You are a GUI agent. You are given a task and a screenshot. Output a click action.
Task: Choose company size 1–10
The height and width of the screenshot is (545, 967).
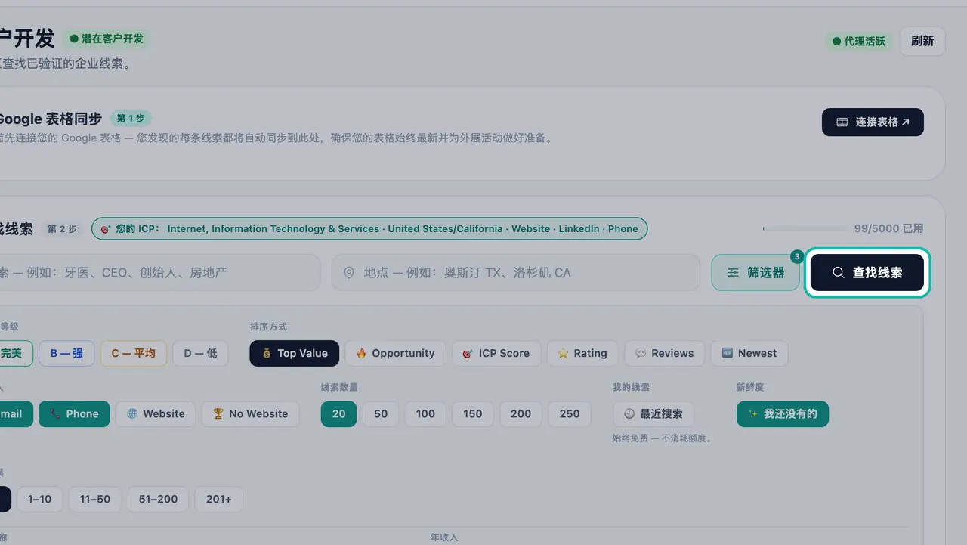pos(40,499)
